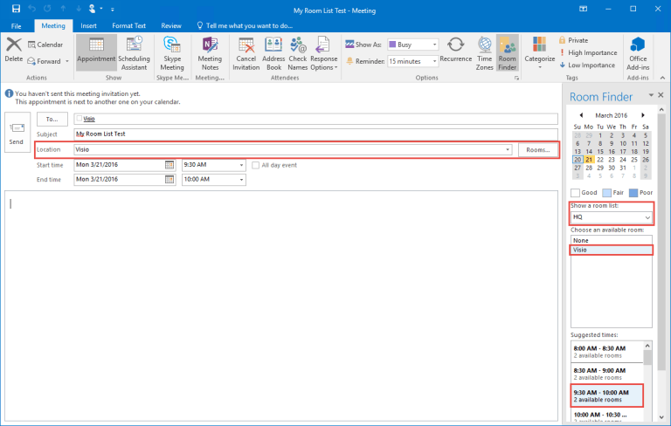Viewport: 671px width, 426px height.
Task: Open the Quick Access Toolbar customize arrow
Action: point(113,9)
